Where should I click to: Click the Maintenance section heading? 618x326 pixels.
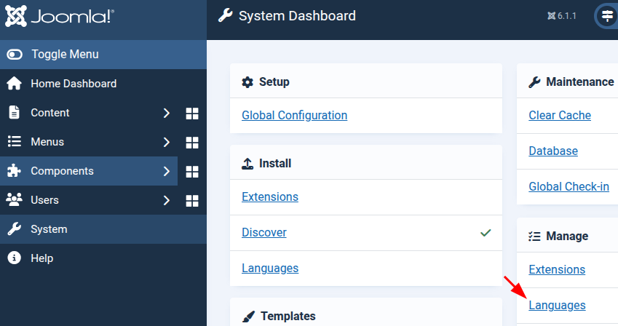coord(579,81)
